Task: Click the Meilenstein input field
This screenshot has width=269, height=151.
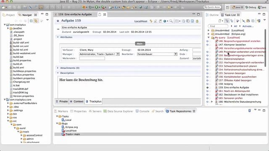Action: pos(92,58)
